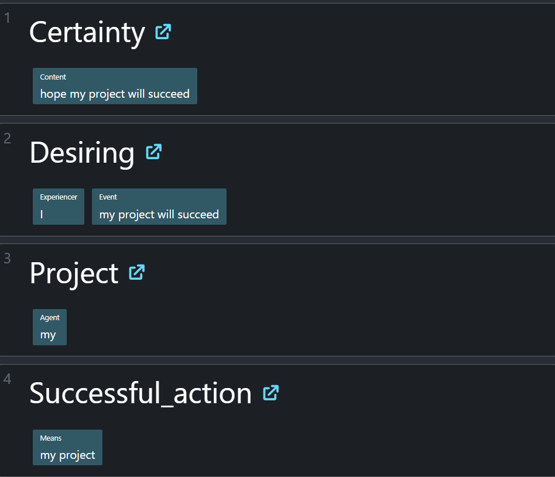555x477 pixels.
Task: Open external link icon next to Desiring
Action: pos(154,152)
